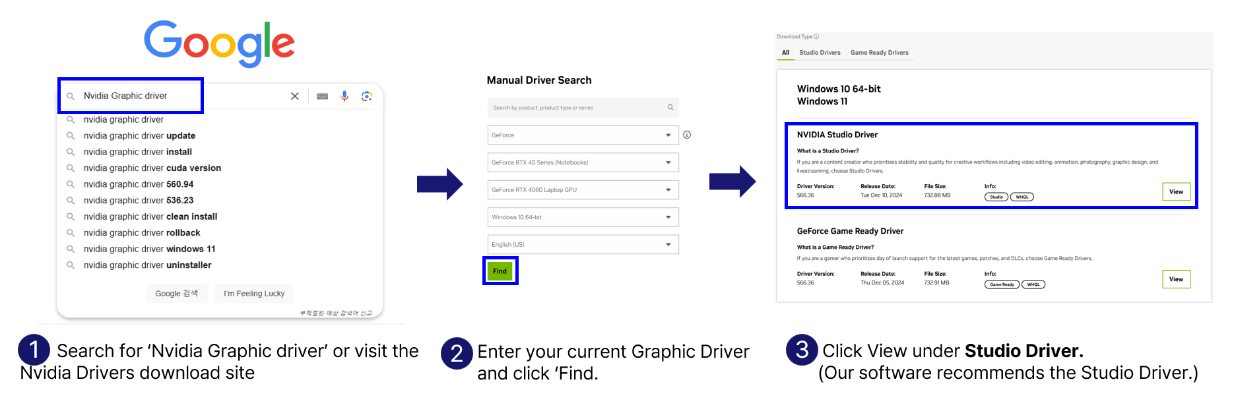Image resolution: width=1234 pixels, height=396 pixels.
Task: Click the I'm Feeling Lucky button
Action: pyautogui.click(x=254, y=294)
